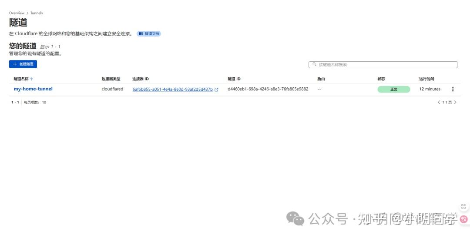Open items per page value 10

tap(44, 102)
